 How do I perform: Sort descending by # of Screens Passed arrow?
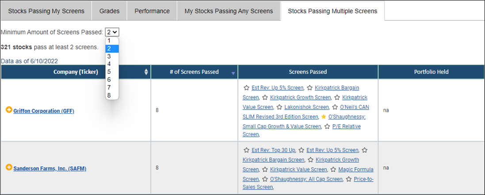click(x=233, y=73)
